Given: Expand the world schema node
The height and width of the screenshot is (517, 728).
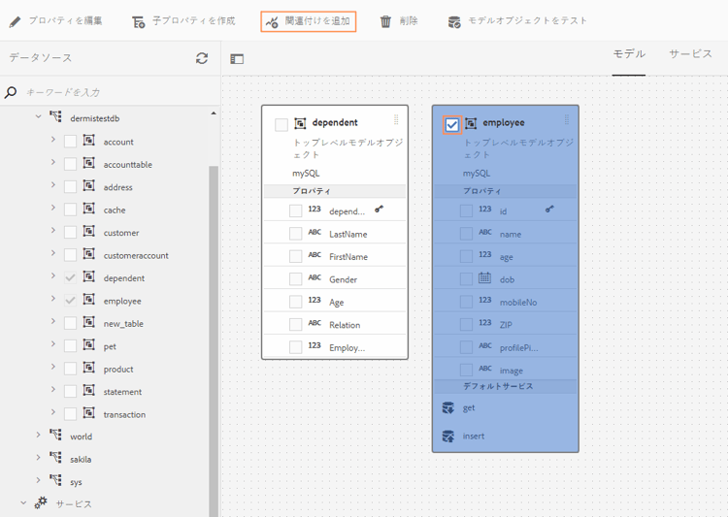Looking at the screenshot, I should pos(38,435).
